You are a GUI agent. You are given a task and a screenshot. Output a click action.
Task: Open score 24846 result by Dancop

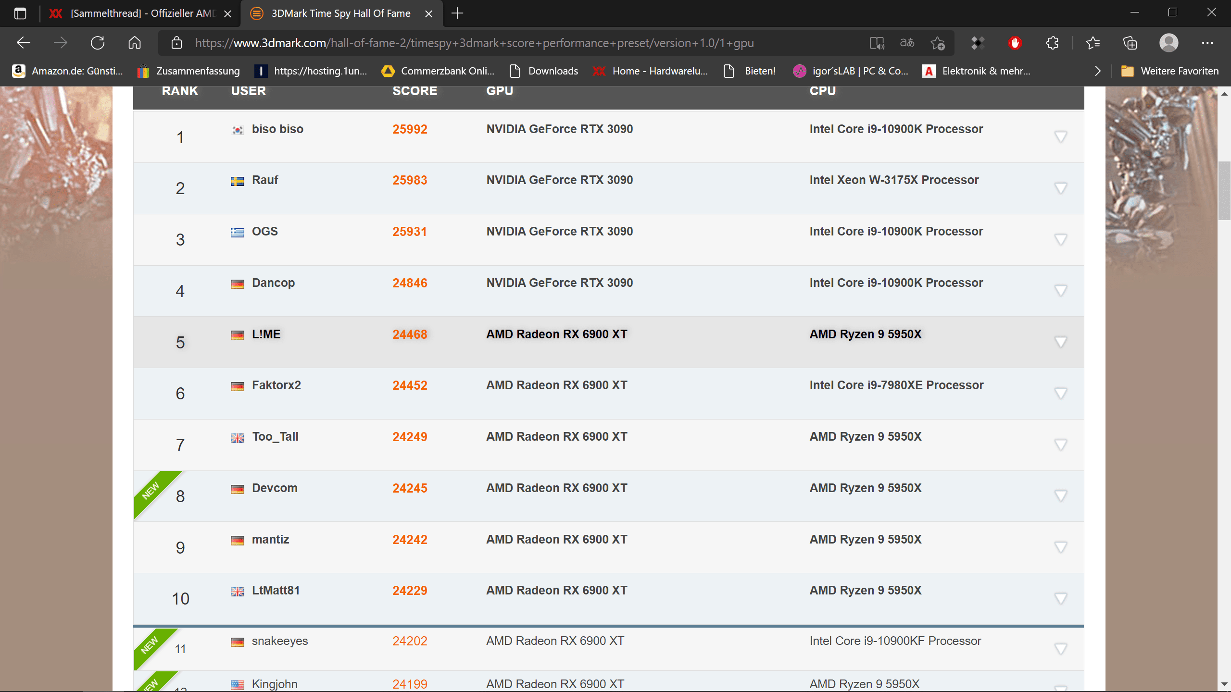pyautogui.click(x=410, y=283)
